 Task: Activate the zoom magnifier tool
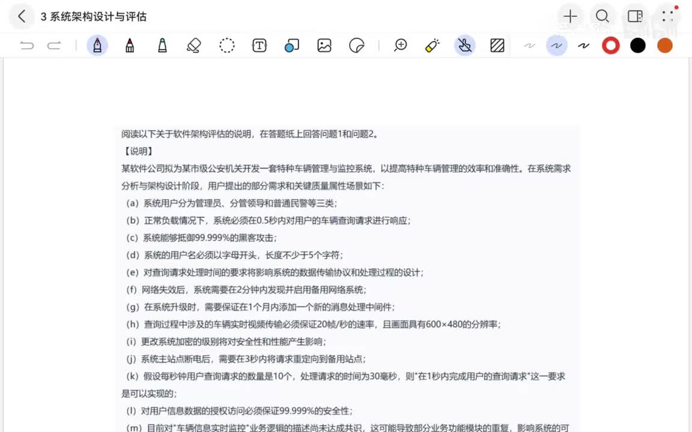pyautogui.click(x=400, y=46)
